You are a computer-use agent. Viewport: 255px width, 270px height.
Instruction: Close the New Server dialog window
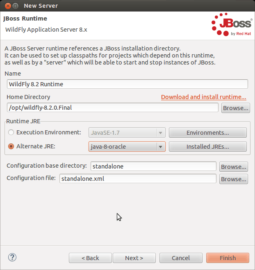8,6
